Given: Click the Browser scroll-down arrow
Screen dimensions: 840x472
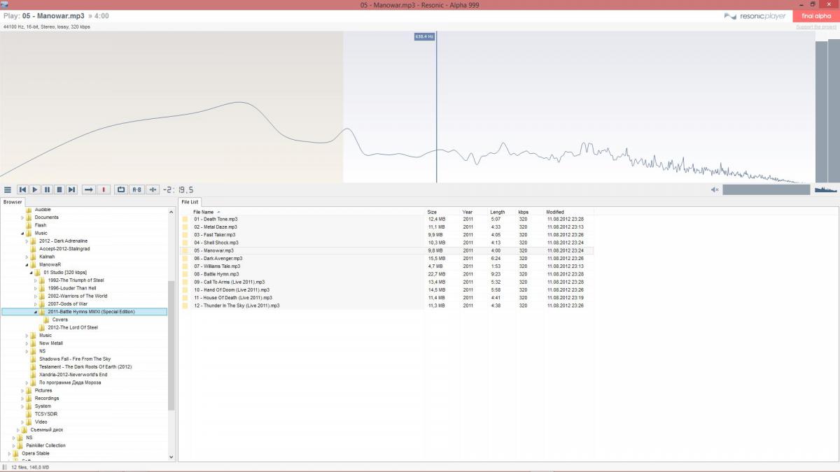Looking at the screenshot, I should 171,457.
